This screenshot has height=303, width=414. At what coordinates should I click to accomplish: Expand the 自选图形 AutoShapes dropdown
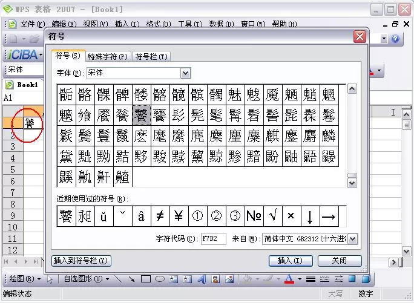point(107,279)
